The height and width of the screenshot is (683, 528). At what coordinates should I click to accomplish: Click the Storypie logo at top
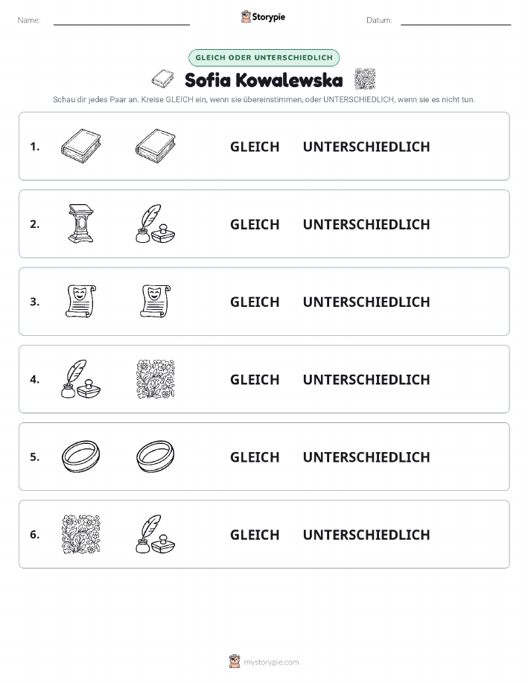[x=263, y=17]
